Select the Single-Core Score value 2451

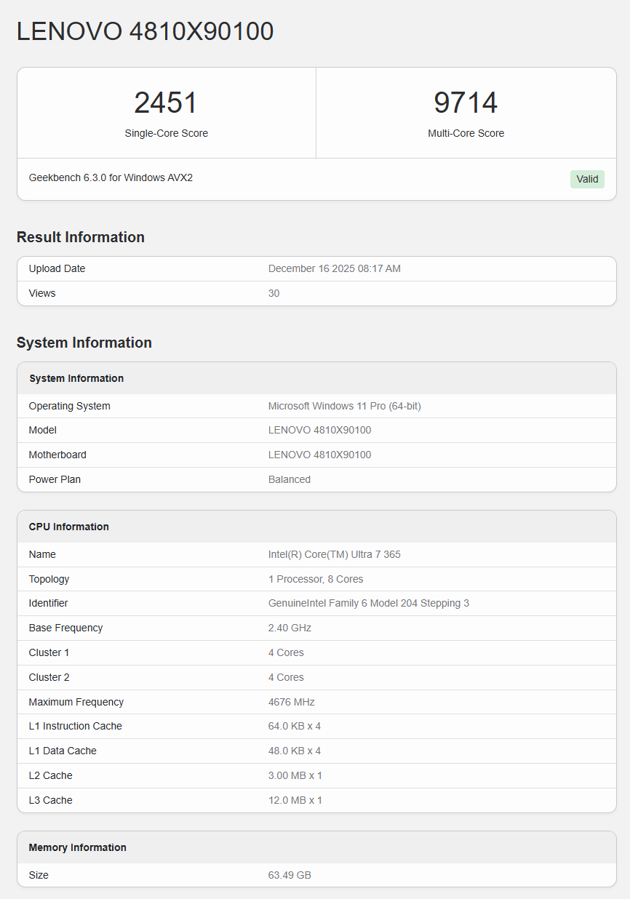(x=166, y=102)
